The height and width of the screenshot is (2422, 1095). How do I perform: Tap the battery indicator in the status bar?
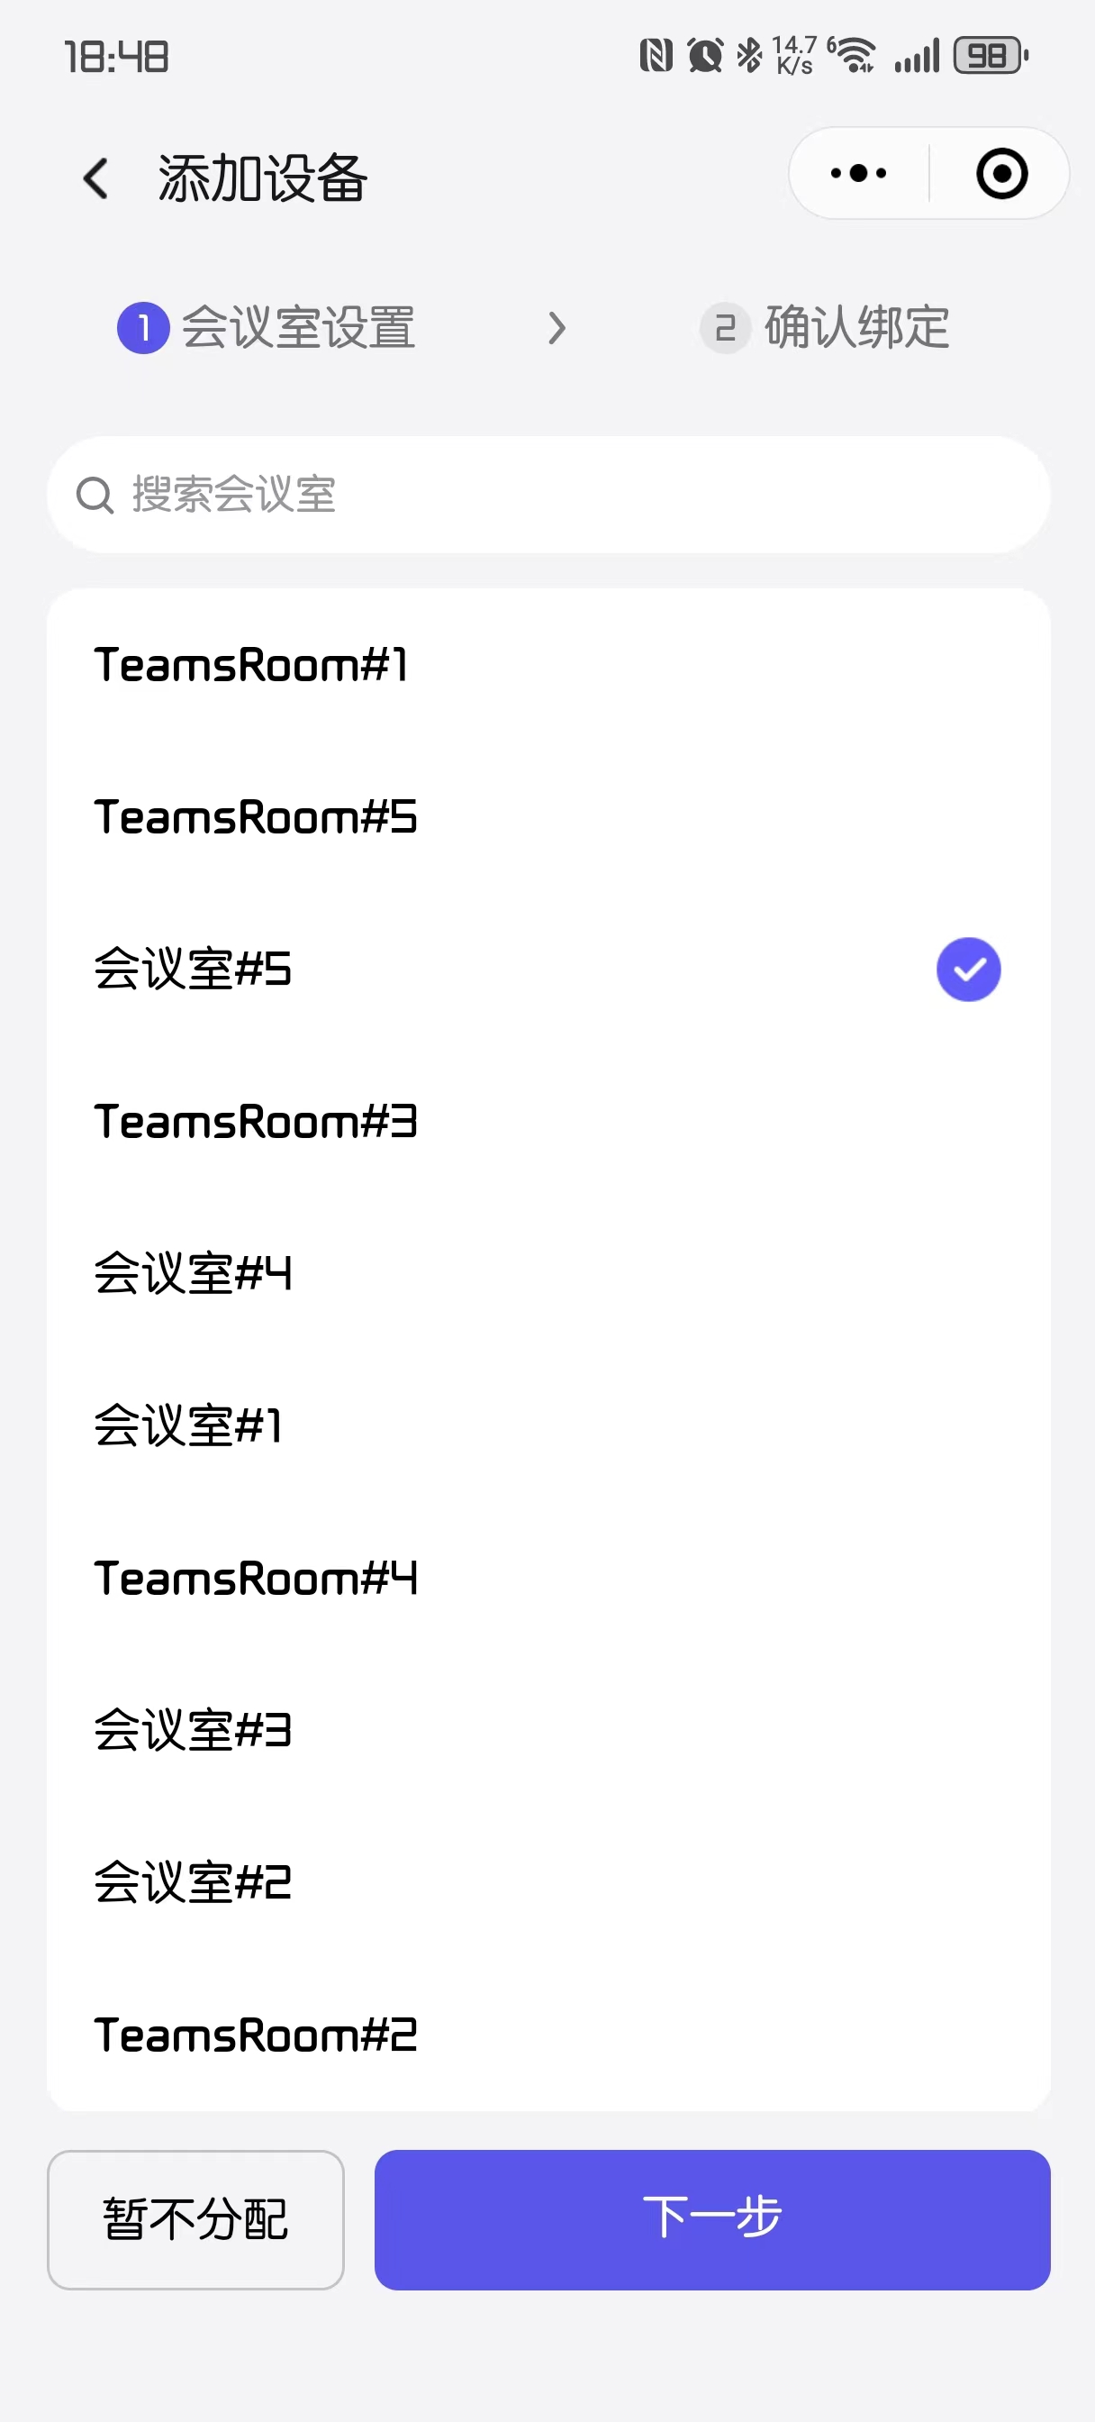pos(991,56)
